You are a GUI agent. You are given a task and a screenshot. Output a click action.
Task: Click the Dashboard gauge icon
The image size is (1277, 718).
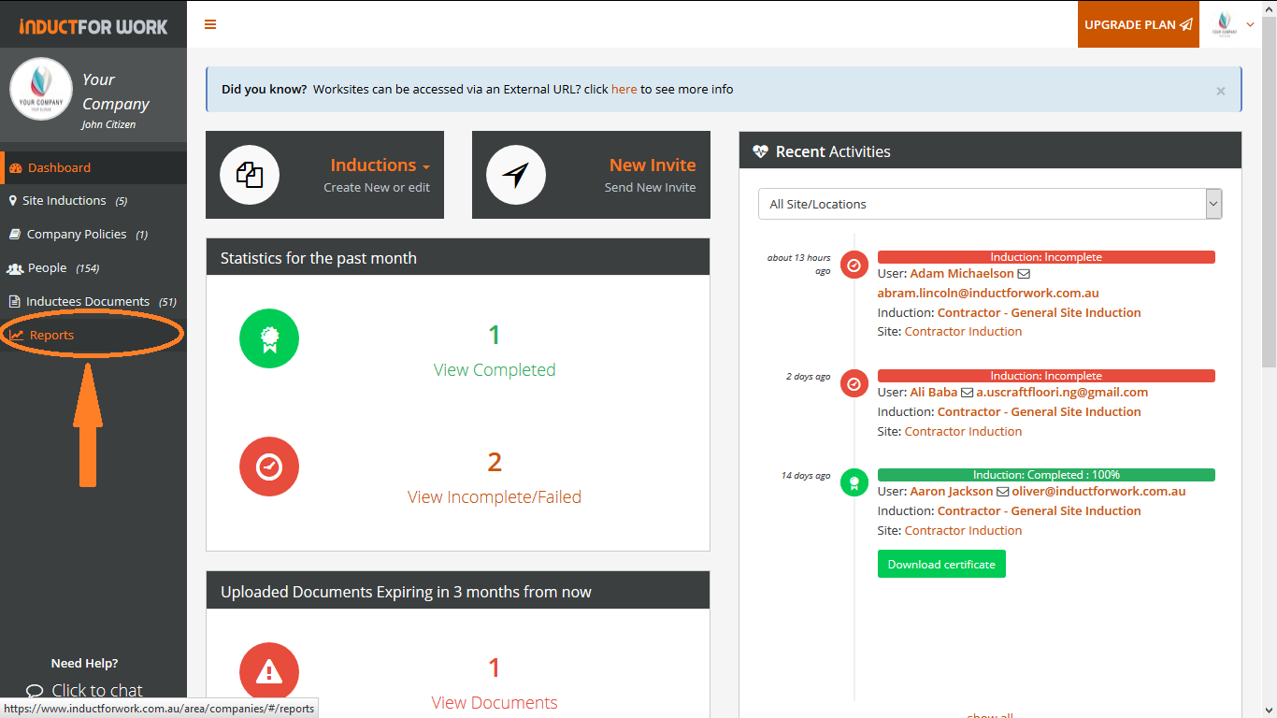[x=15, y=168]
